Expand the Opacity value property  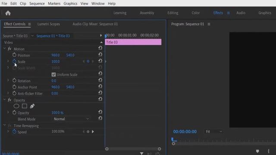tap(8, 112)
